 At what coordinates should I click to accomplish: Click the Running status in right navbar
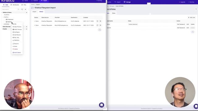[191, 2]
